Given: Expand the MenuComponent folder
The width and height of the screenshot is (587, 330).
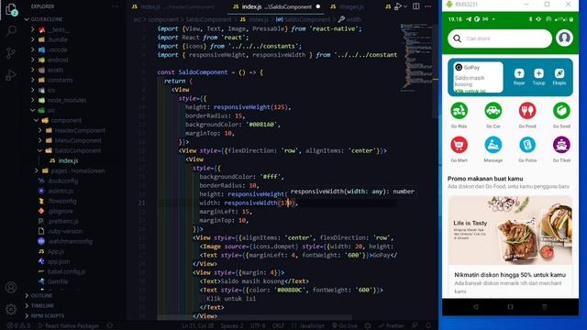Looking at the screenshot, I should click(x=78, y=140).
